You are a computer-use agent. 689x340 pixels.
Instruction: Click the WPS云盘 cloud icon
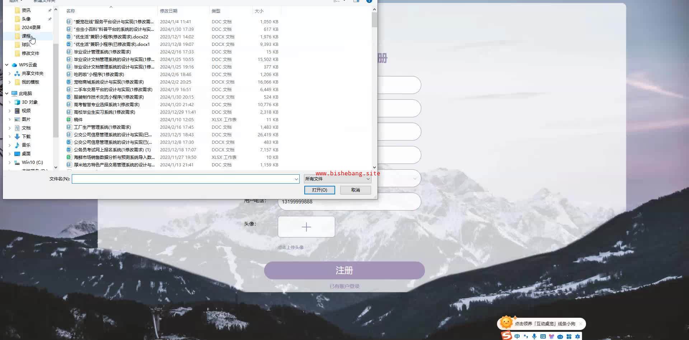coord(14,65)
